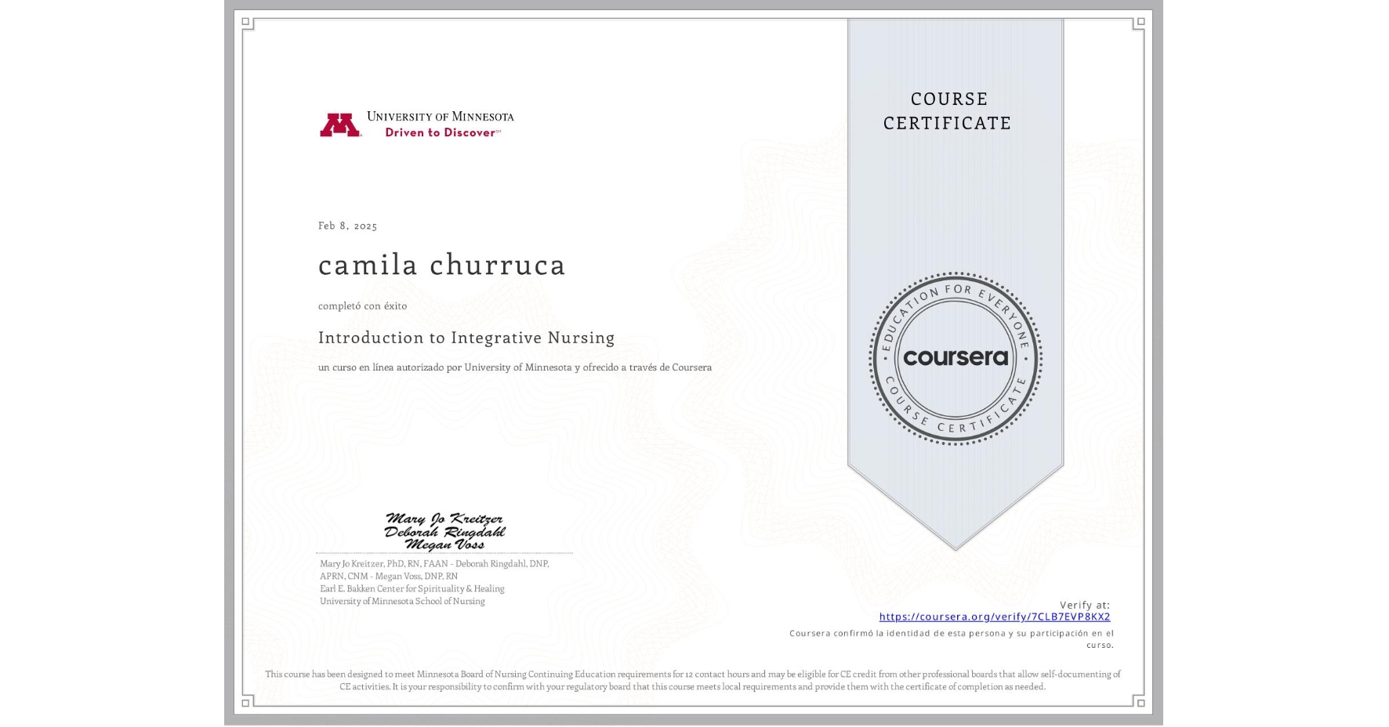
Task: Click the continuing education disclaimer paragraph
Action: pyautogui.click(x=693, y=680)
